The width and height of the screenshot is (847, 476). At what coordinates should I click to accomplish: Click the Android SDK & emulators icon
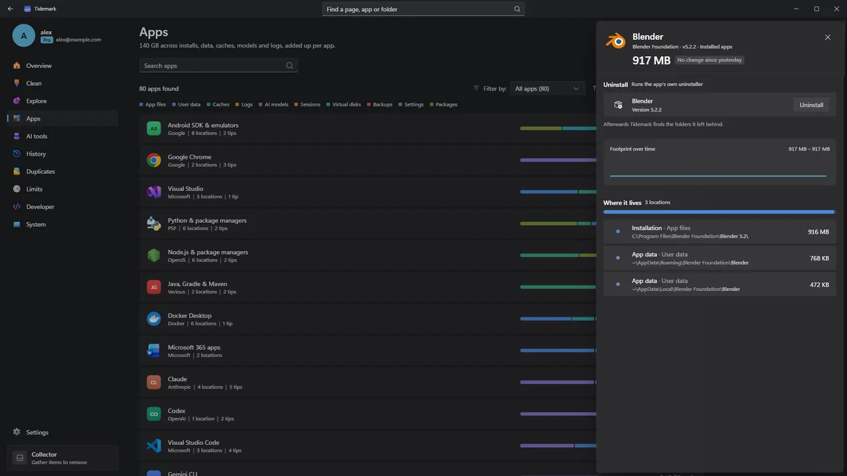pyautogui.click(x=154, y=128)
